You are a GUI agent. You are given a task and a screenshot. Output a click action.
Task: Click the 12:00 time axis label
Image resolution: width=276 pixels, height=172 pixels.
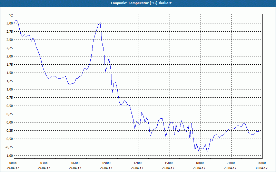click(x=138, y=163)
